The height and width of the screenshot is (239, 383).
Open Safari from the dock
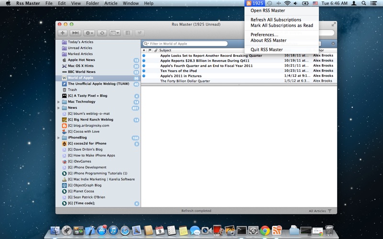point(125,230)
